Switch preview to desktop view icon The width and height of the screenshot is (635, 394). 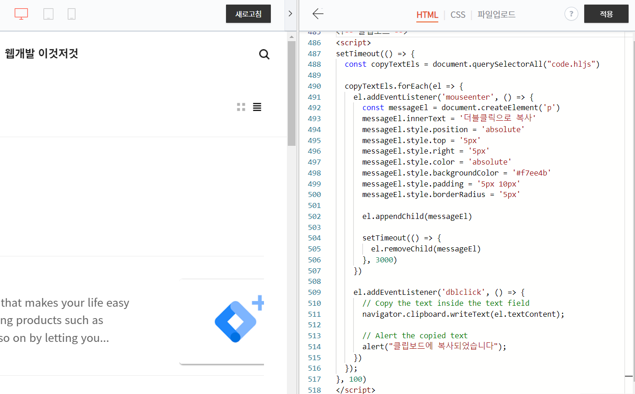21,14
